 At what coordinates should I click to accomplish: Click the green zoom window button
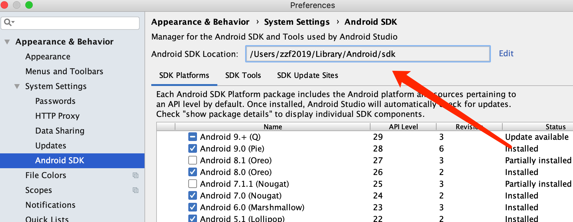[x=29, y=5]
